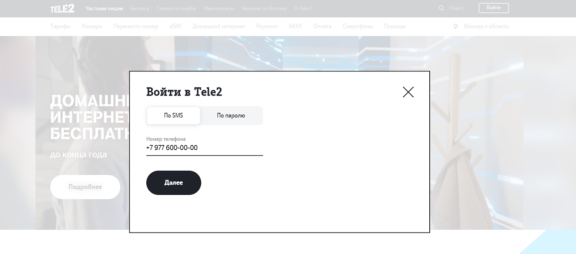The width and height of the screenshot is (576, 254).
Task: Click the search magnifier icon
Action: 441,8
